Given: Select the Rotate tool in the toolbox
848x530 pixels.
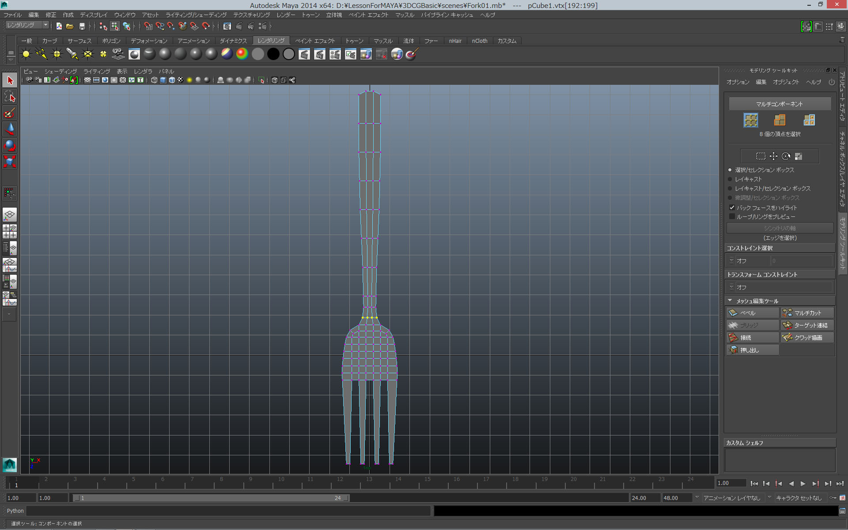Looking at the screenshot, I should click(10, 145).
